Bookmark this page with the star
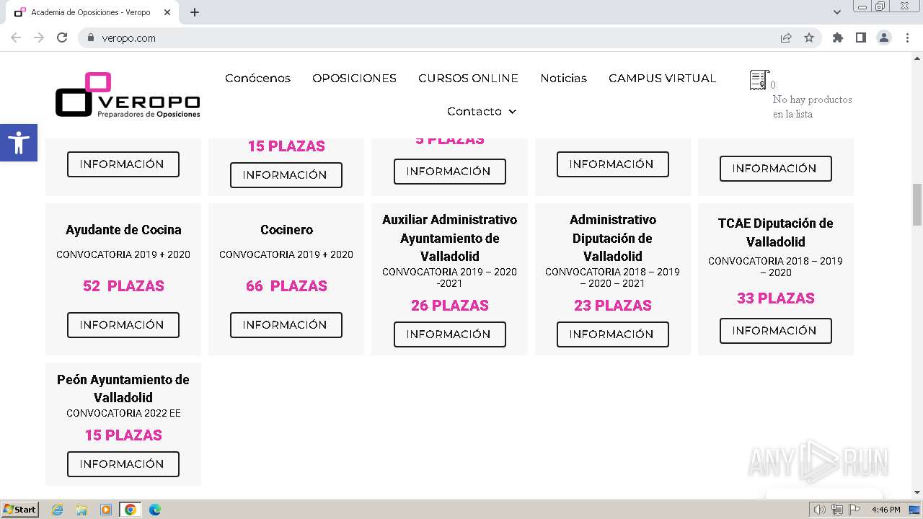 809,38
